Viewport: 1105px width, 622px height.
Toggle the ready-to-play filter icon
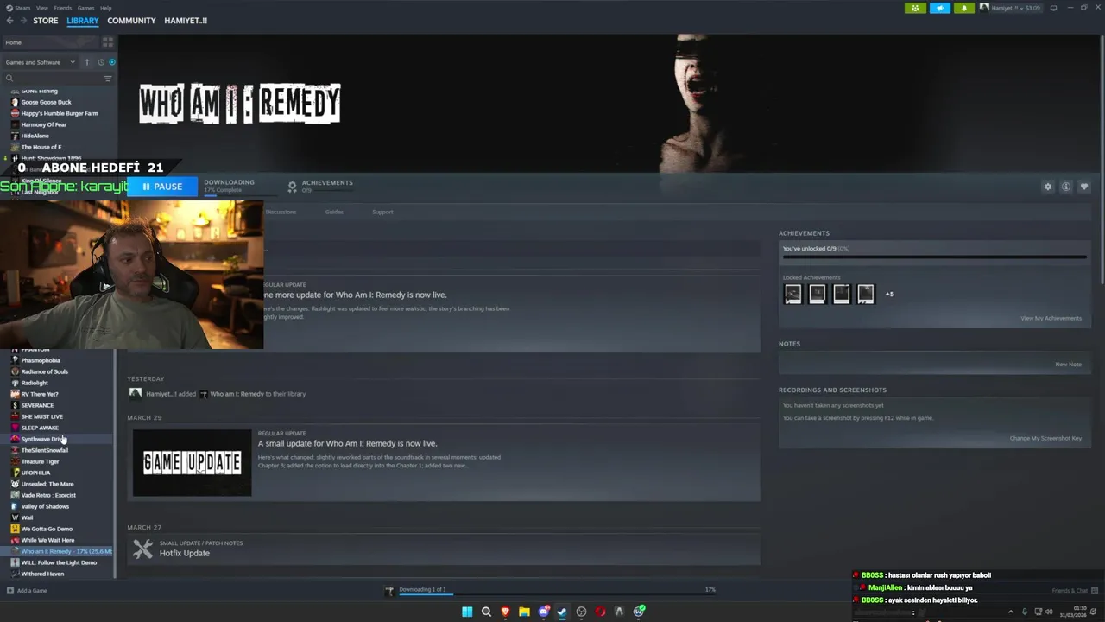[x=111, y=62]
